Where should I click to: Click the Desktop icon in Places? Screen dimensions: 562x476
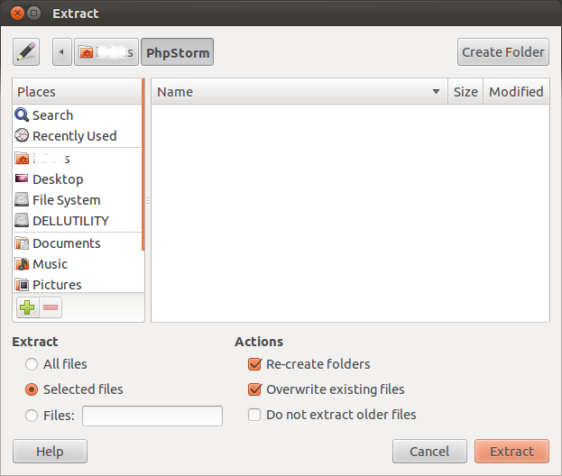click(x=22, y=178)
